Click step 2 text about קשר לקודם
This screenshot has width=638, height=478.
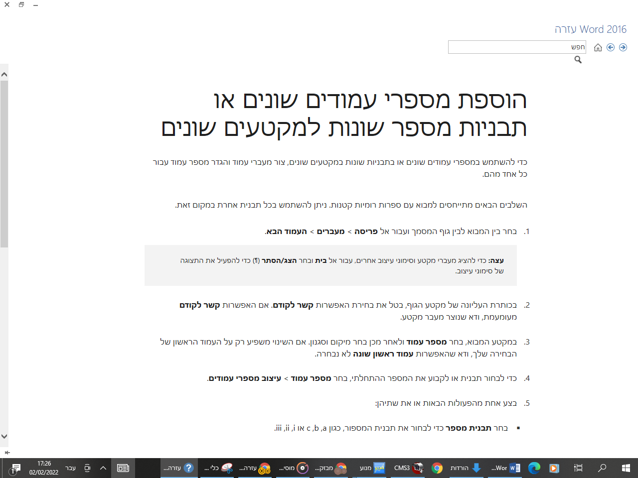pos(348,311)
